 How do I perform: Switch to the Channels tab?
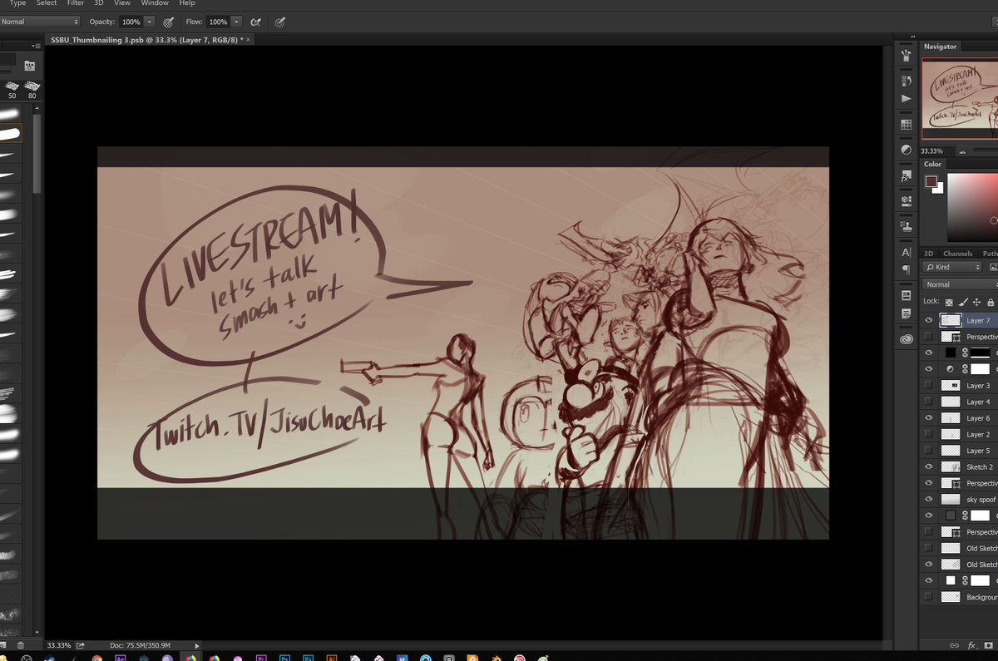(958, 253)
